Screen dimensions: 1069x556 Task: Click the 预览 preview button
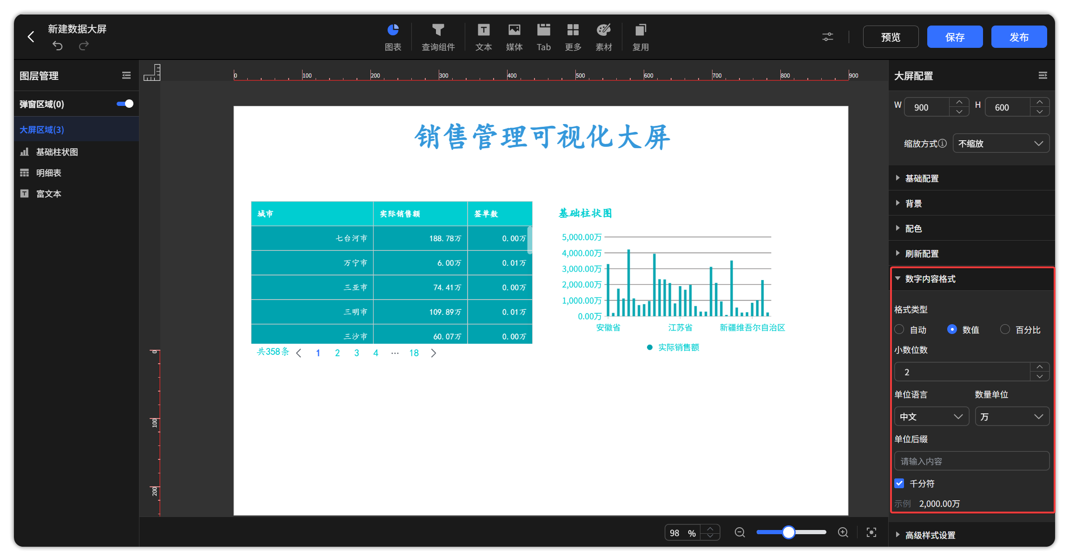pos(891,37)
